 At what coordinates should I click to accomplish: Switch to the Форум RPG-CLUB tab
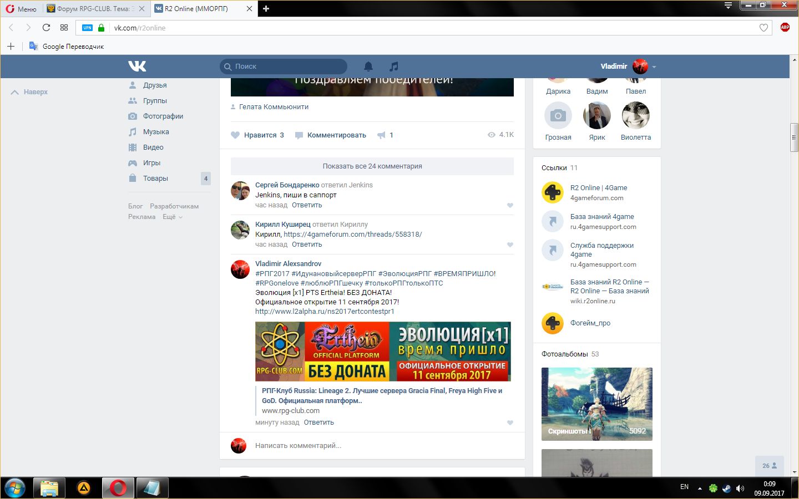(x=96, y=9)
